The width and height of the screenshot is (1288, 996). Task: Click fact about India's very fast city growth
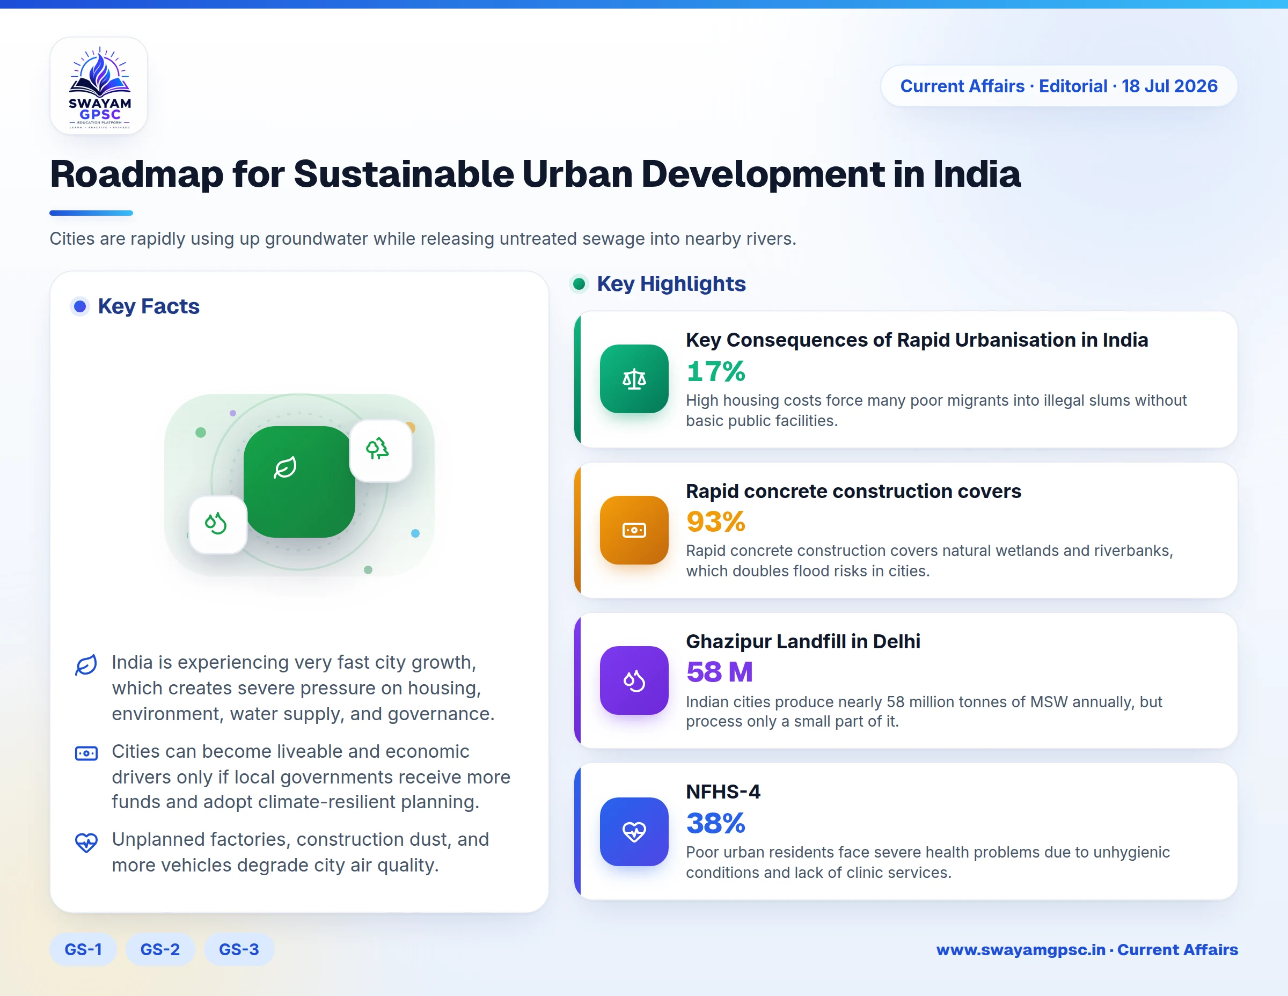[303, 687]
